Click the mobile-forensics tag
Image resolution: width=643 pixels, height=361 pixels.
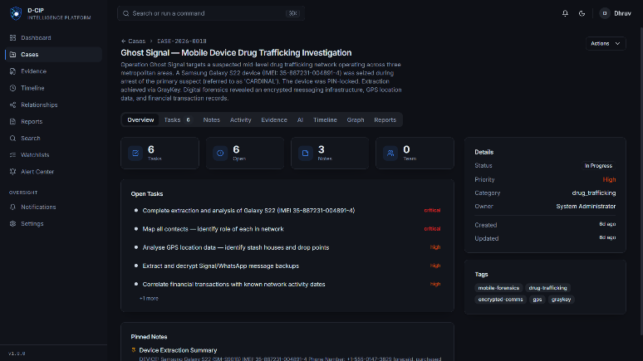(x=498, y=288)
